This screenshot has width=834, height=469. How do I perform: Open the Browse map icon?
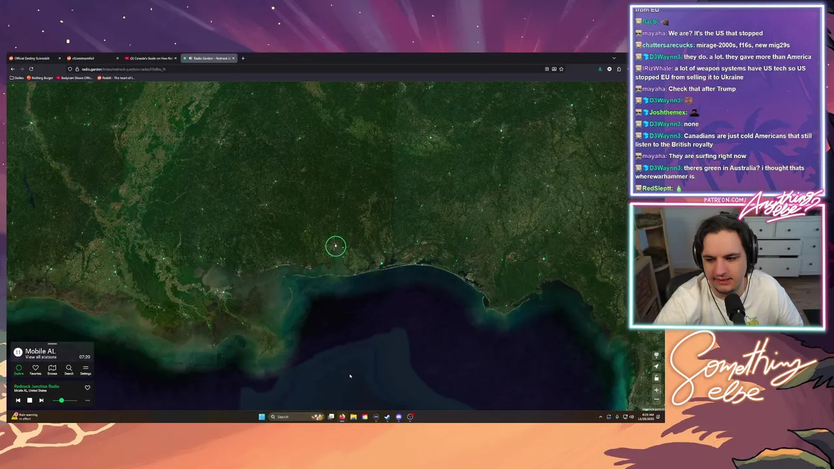(x=52, y=371)
